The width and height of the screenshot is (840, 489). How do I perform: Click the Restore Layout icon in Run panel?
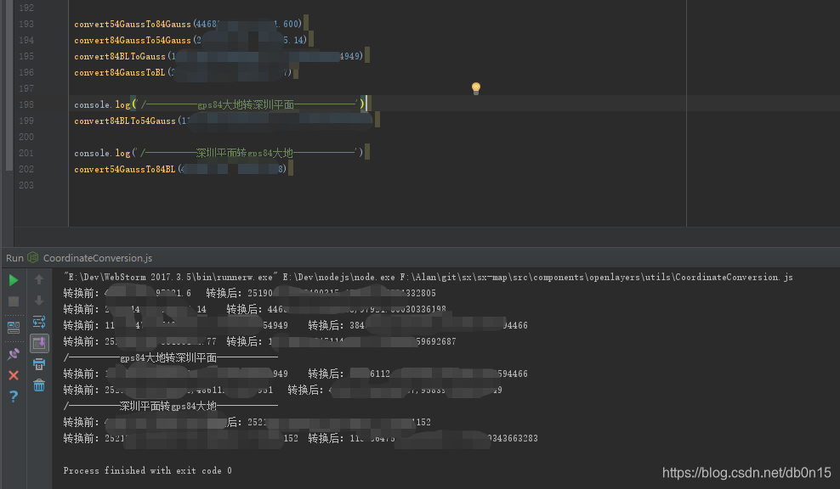coord(14,327)
